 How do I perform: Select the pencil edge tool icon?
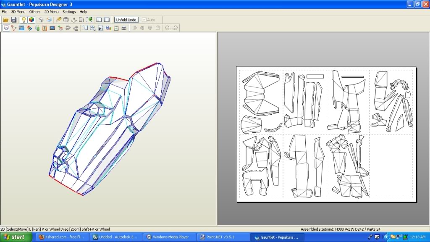[58, 20]
